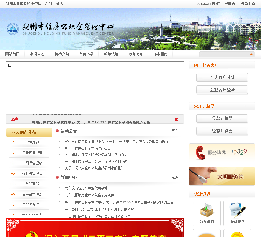Viewport: 261px width, 237px height.
Task: Click the housing fund center logo emblem
Action: [13, 29]
